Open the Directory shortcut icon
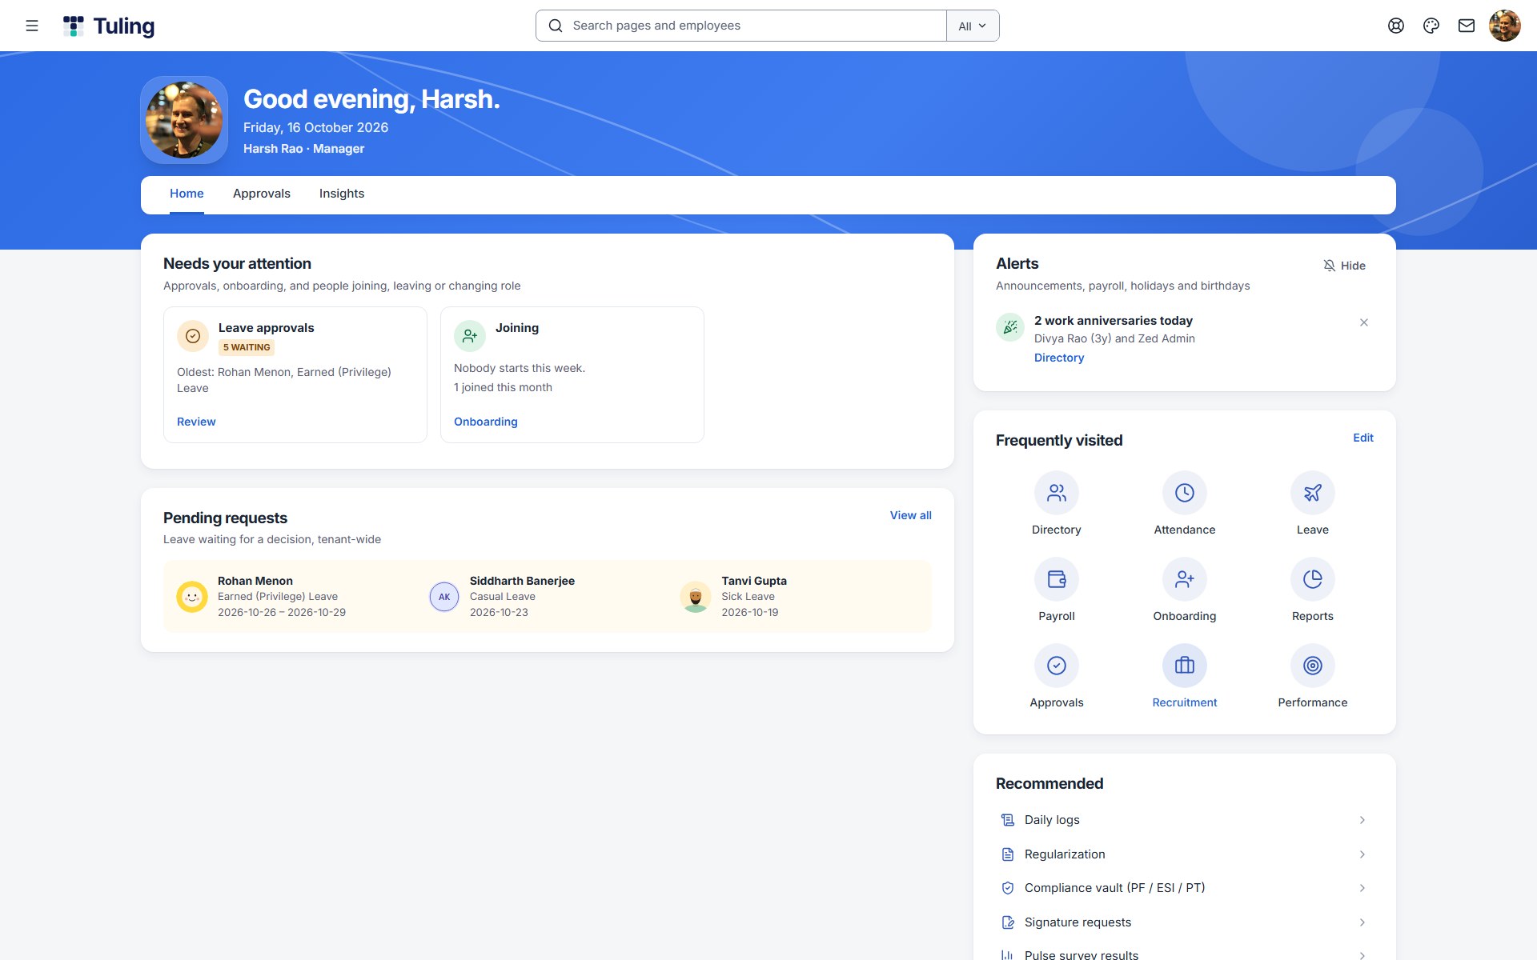The image size is (1537, 960). point(1057,493)
